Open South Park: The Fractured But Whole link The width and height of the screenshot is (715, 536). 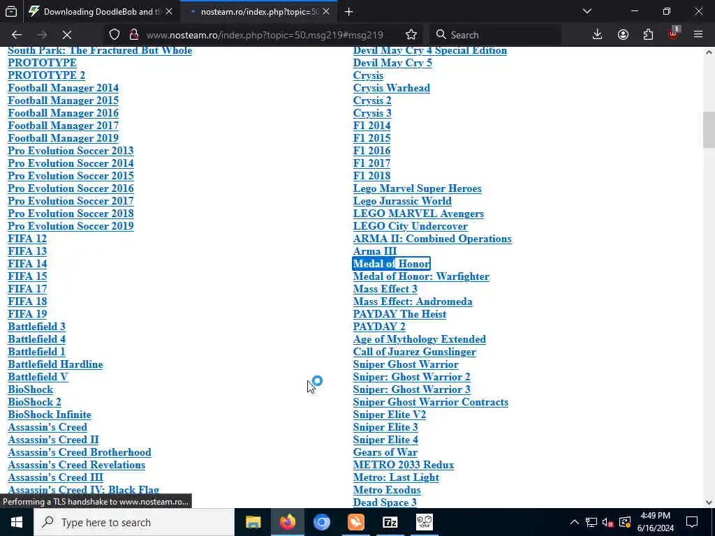(x=100, y=50)
